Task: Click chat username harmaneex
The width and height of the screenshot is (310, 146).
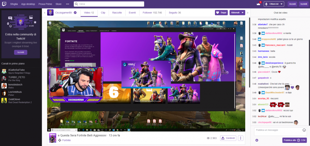Action: tap(264, 51)
